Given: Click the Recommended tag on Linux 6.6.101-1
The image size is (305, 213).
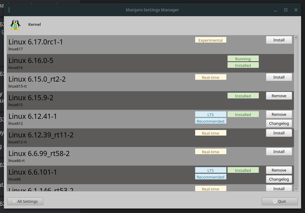Looking at the screenshot, I should point(211,177).
